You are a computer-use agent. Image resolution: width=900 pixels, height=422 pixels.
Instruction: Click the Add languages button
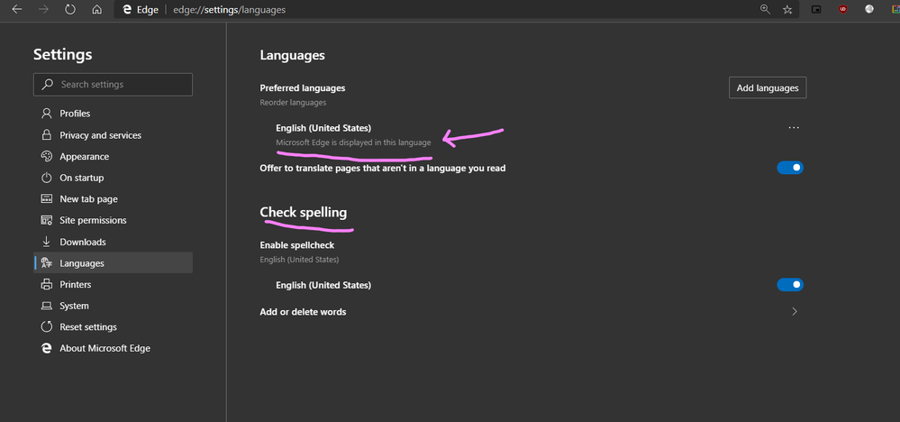point(768,87)
